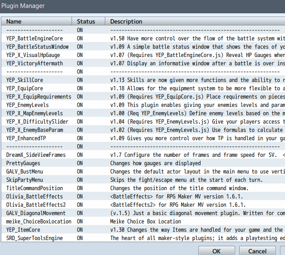This screenshot has width=285, height=255.
Task: Click the OK button
Action: (216, 251)
